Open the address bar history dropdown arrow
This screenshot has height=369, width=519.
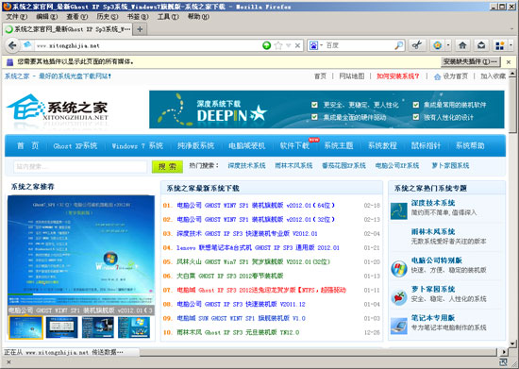click(288, 45)
